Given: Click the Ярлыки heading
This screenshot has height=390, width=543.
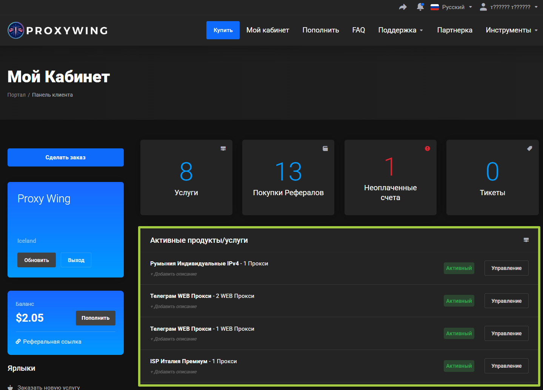Looking at the screenshot, I should [22, 368].
